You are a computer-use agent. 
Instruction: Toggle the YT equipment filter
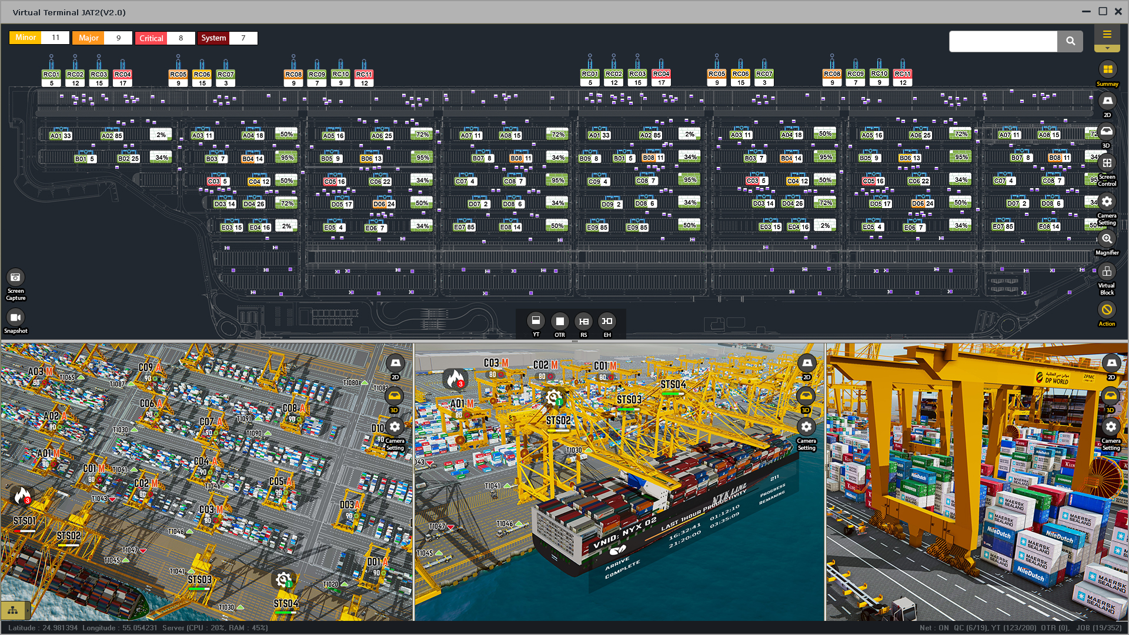pos(536,321)
